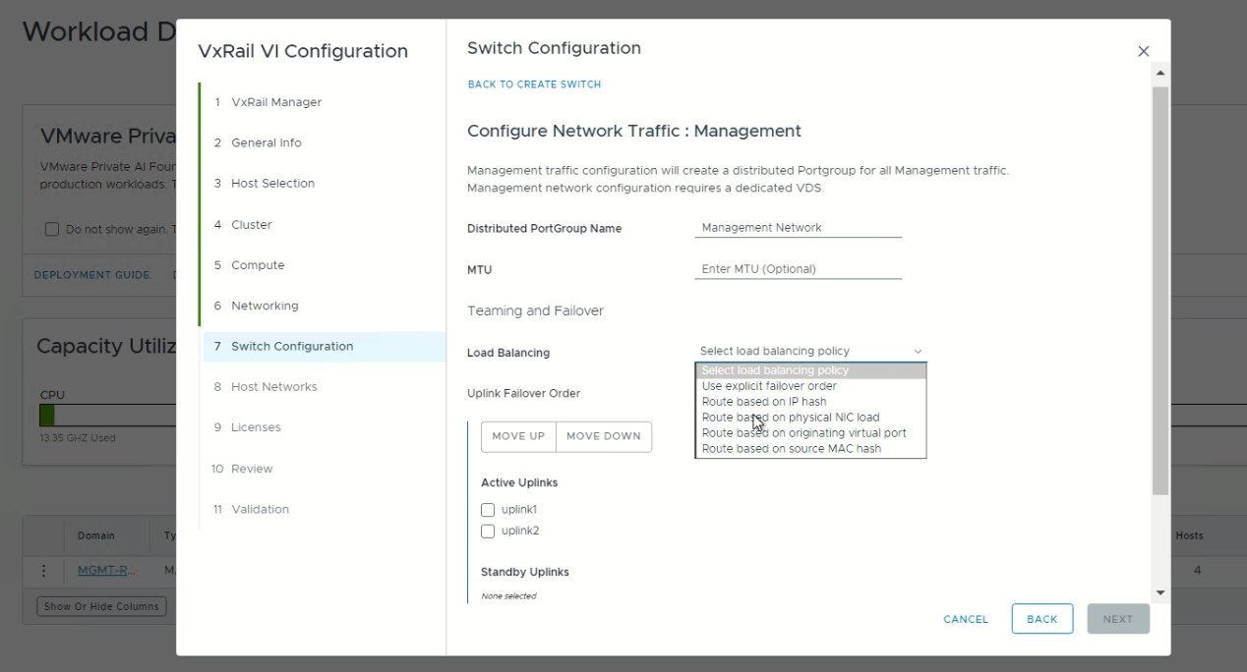1247x672 pixels.
Task: Jump to the Review wizard step
Action: tap(248, 468)
